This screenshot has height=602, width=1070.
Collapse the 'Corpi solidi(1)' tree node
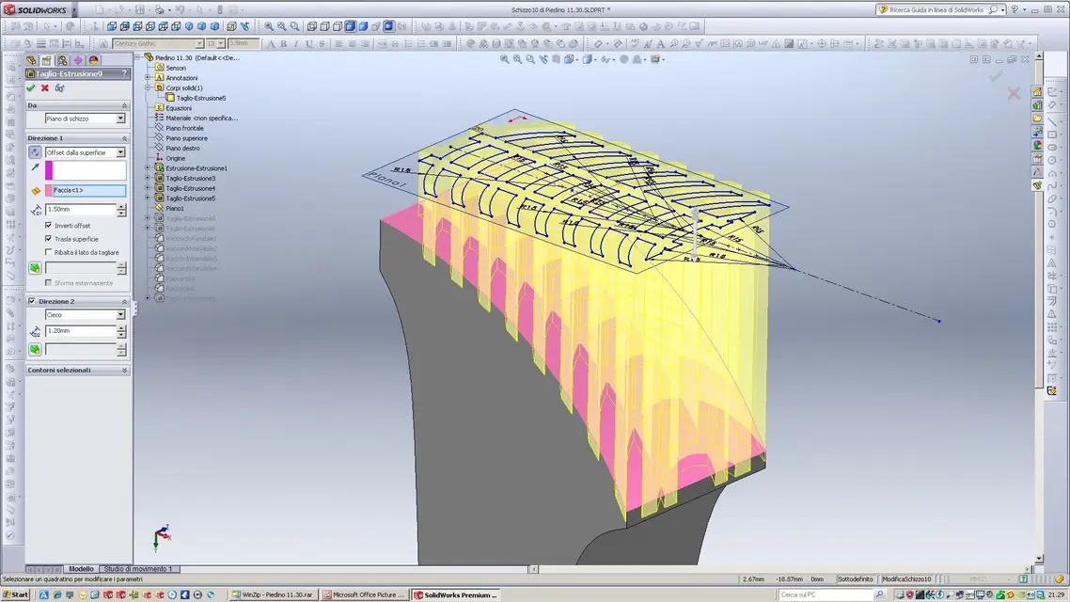pyautogui.click(x=148, y=88)
